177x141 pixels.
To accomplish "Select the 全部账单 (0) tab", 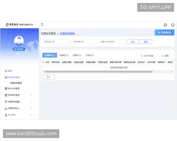I will 50,55.
